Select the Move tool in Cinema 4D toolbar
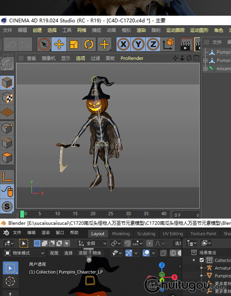231x296 pixels. point(59,45)
